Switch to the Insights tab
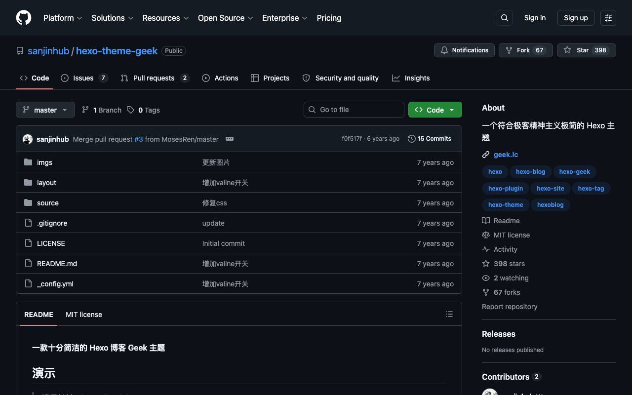This screenshot has width=632, height=395. (x=411, y=78)
